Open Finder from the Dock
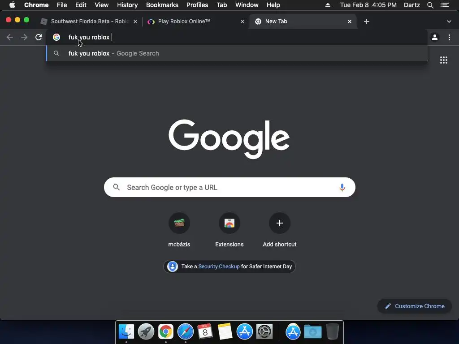This screenshot has width=459, height=344. 126,332
